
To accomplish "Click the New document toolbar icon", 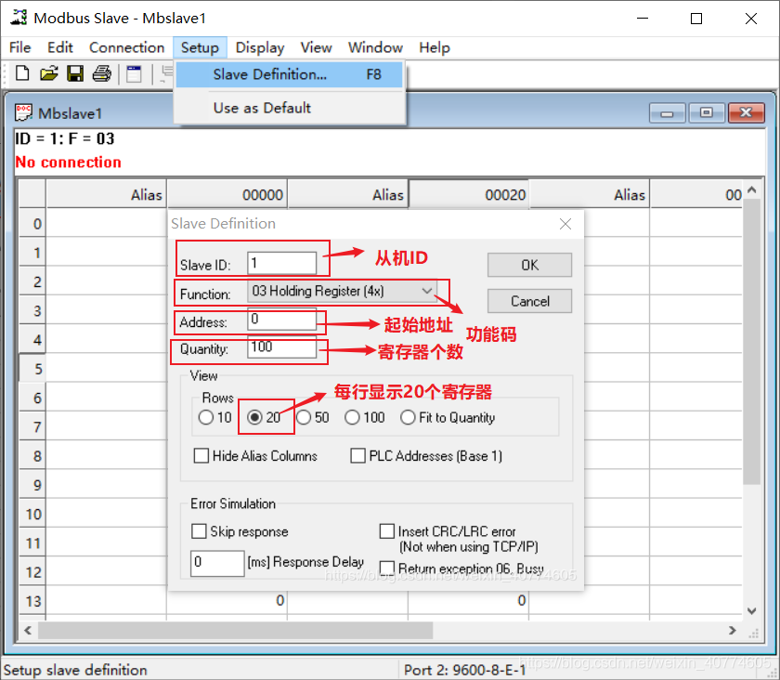I will pyautogui.click(x=22, y=73).
